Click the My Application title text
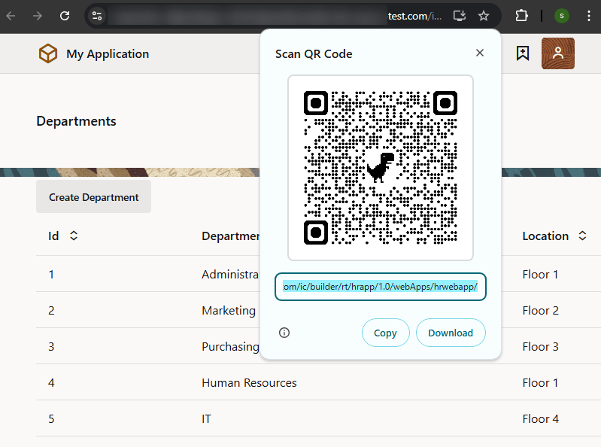This screenshot has height=447, width=601. tap(108, 53)
